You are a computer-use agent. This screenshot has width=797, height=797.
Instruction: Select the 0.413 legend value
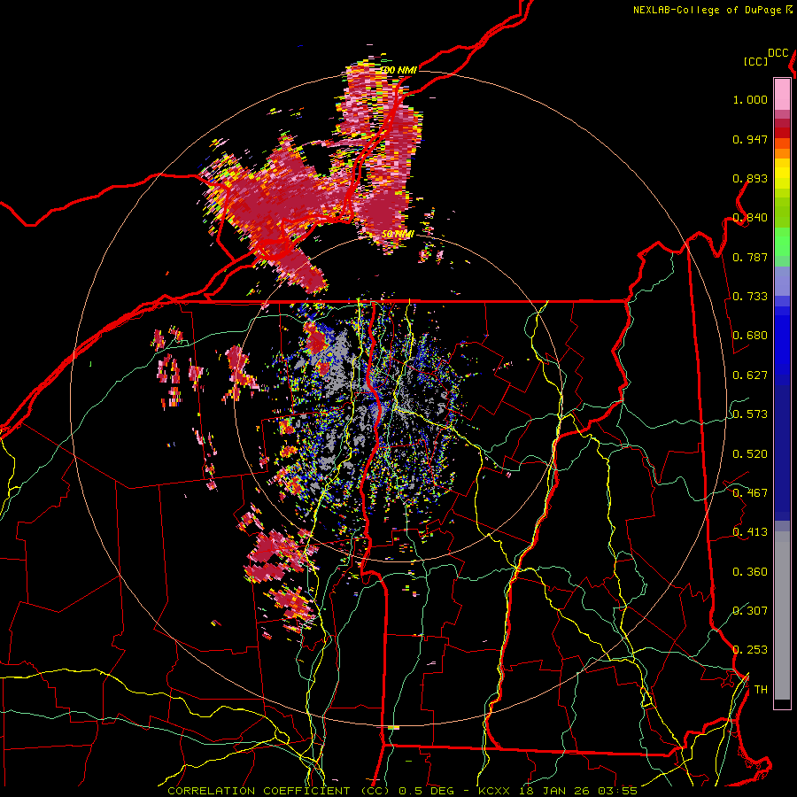750,532
